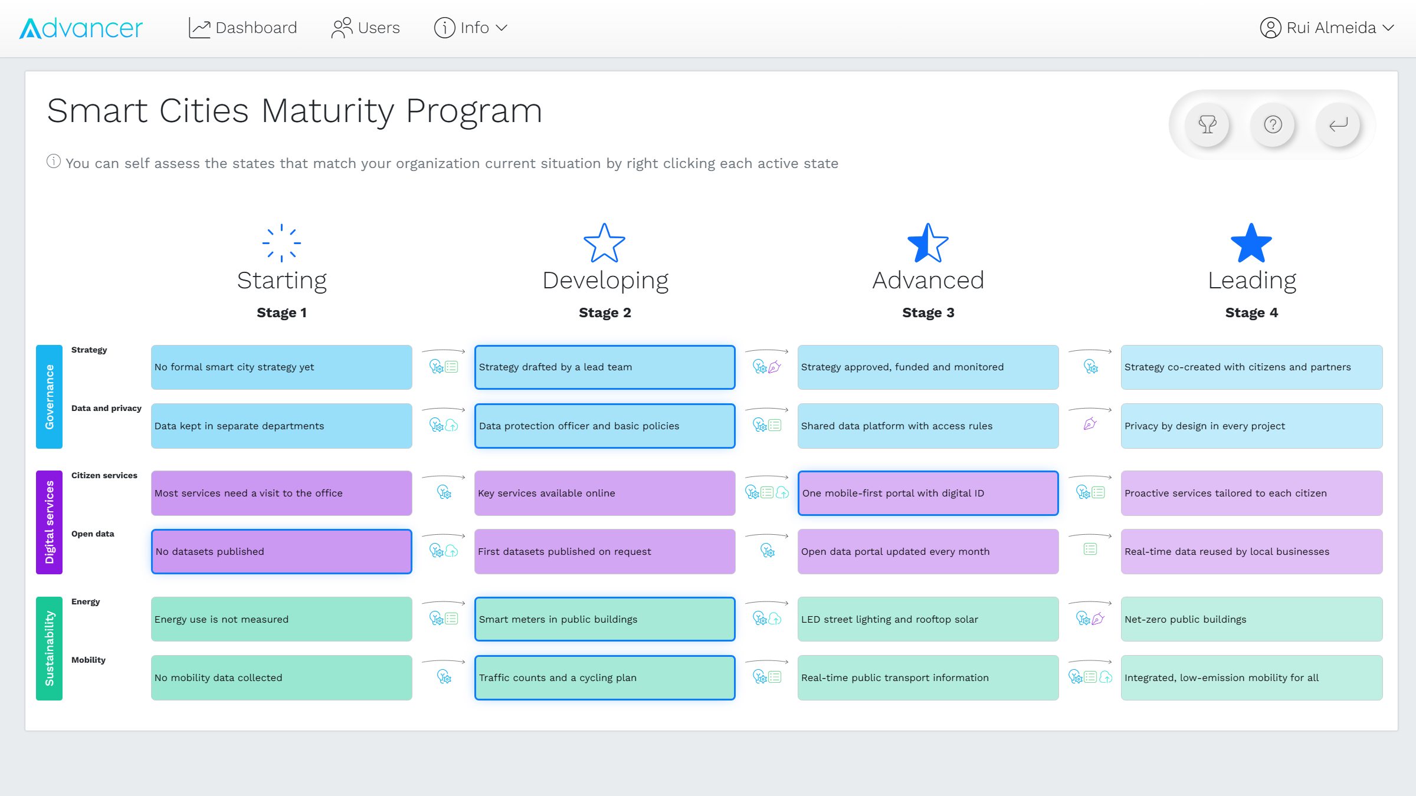Click the Governance category label
The height and width of the screenshot is (796, 1416).
tap(49, 397)
